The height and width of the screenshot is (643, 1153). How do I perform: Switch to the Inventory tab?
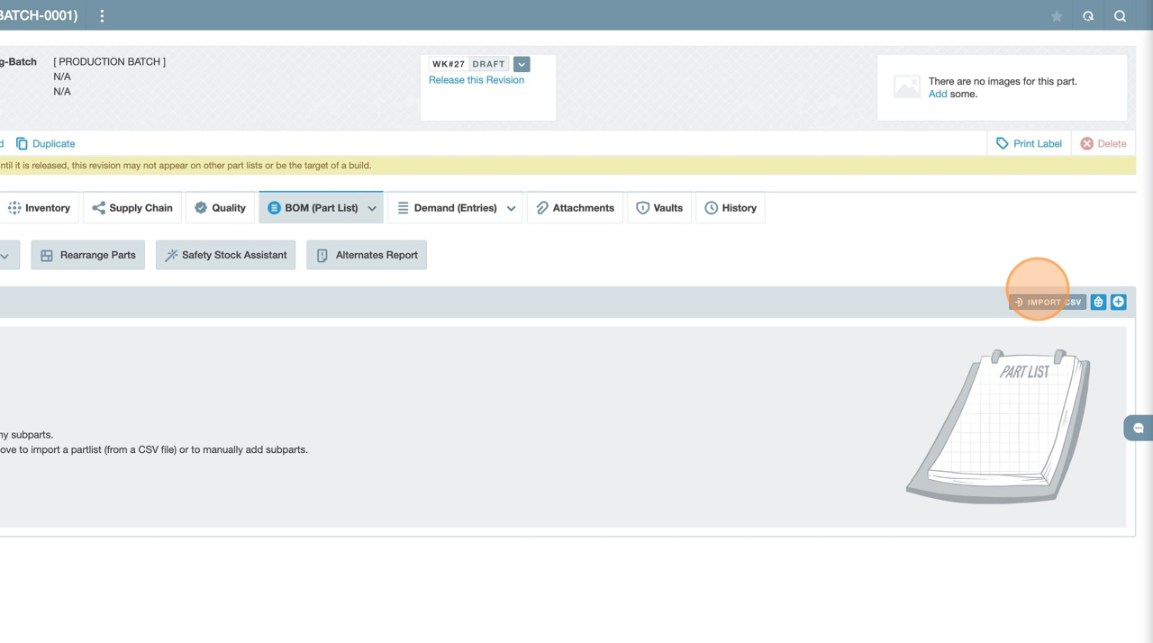tap(40, 208)
